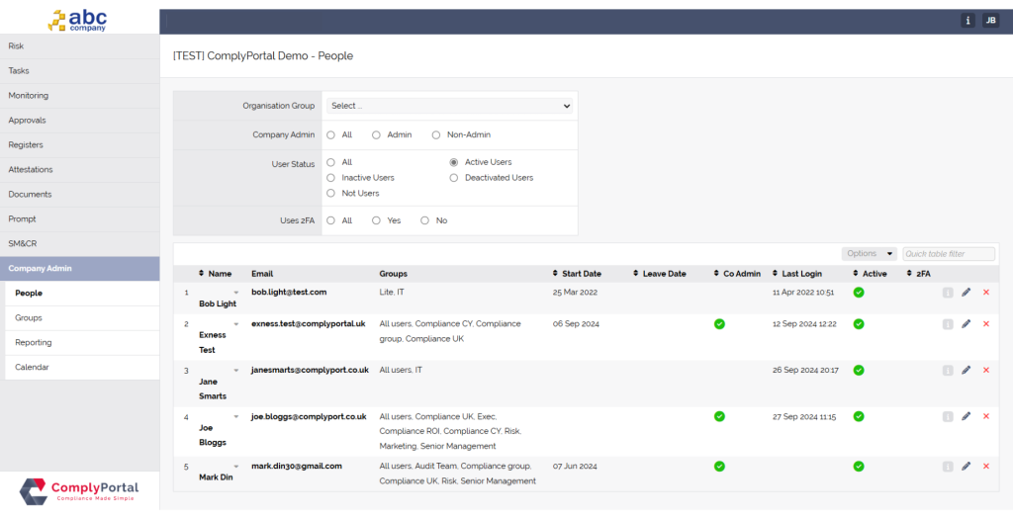Select Yes for Uses 2FA filter

click(377, 220)
